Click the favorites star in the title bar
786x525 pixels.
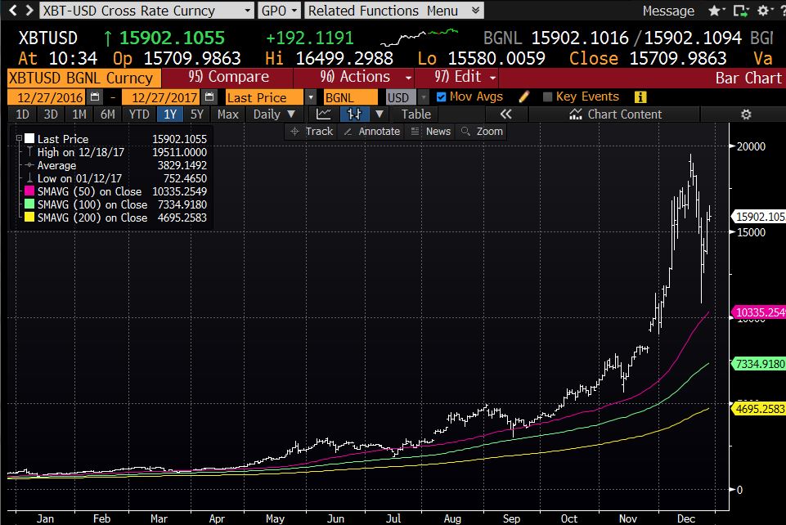[x=714, y=11]
